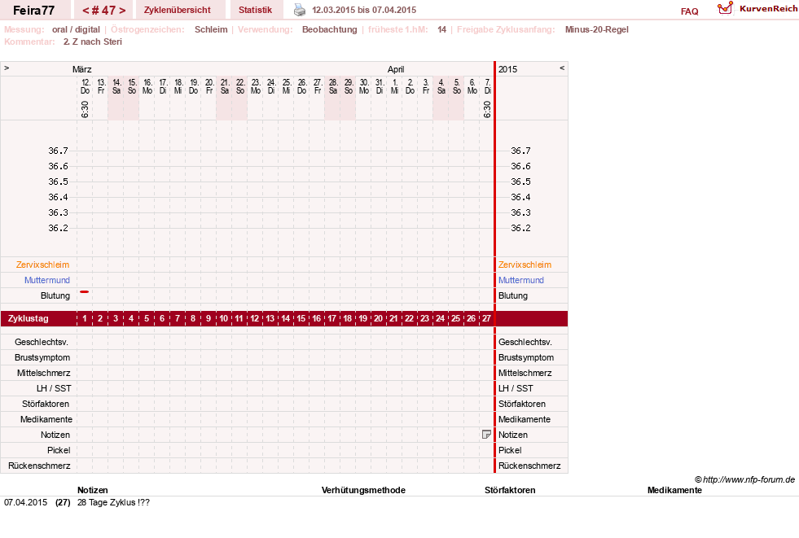799x538 pixels.
Task: Open the FAQ link
Action: pos(689,11)
